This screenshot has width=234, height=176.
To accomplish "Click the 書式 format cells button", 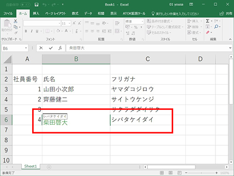I will 195,33.
